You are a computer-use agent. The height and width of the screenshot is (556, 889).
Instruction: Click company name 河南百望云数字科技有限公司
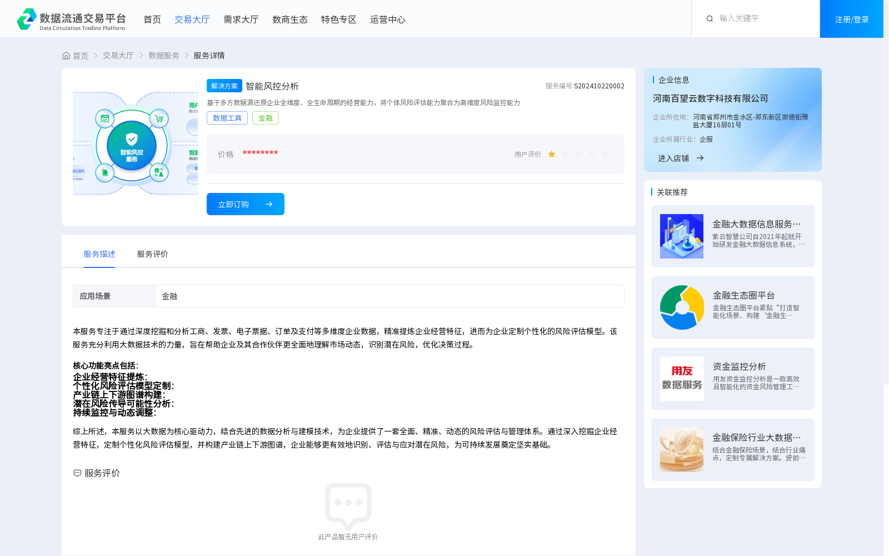click(710, 98)
